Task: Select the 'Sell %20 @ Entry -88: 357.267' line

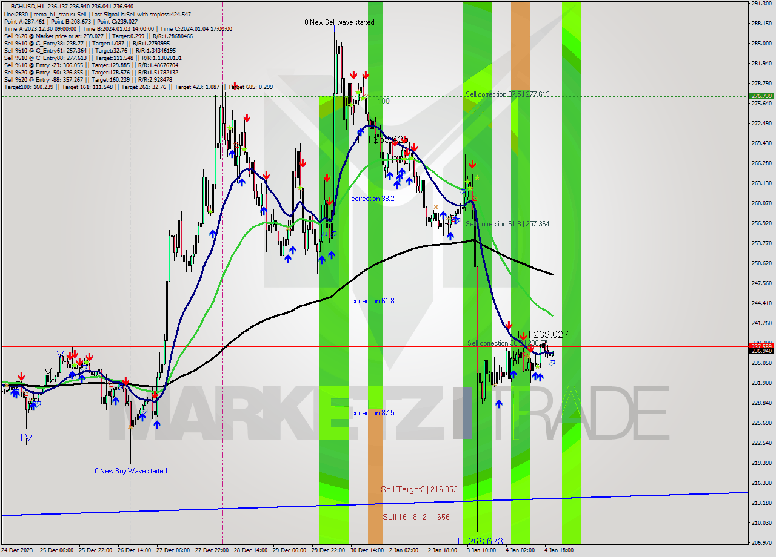Action: point(88,79)
